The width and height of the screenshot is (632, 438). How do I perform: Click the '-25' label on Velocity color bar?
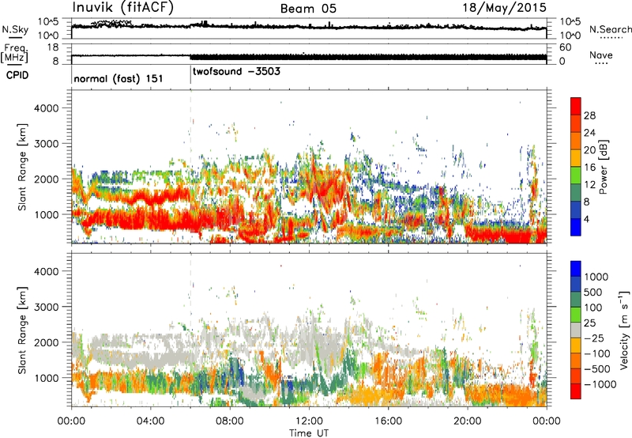tap(593, 338)
